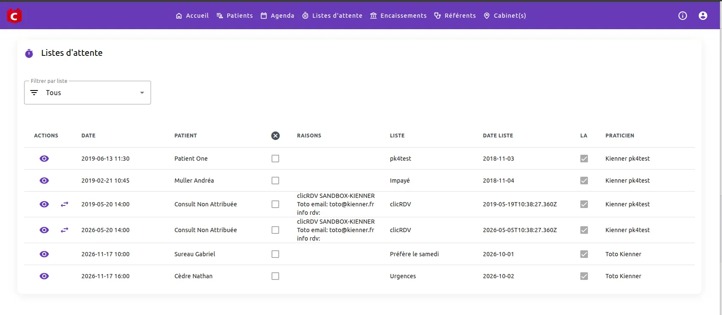722x315 pixels.
Task: Click the eye icon for 2026-05-20 14:00 row
Action: click(x=44, y=230)
